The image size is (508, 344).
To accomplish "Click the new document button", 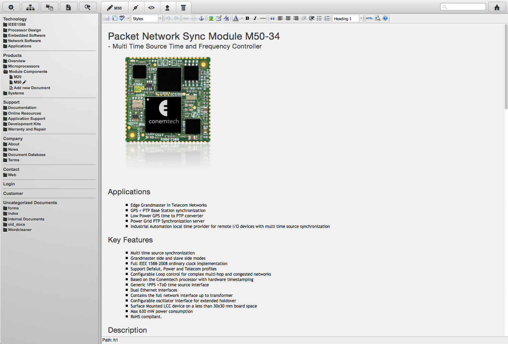I will pyautogui.click(x=69, y=7).
